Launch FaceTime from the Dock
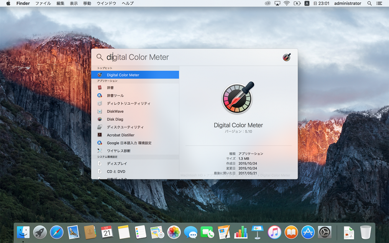The image size is (389, 243). pyautogui.click(x=207, y=232)
